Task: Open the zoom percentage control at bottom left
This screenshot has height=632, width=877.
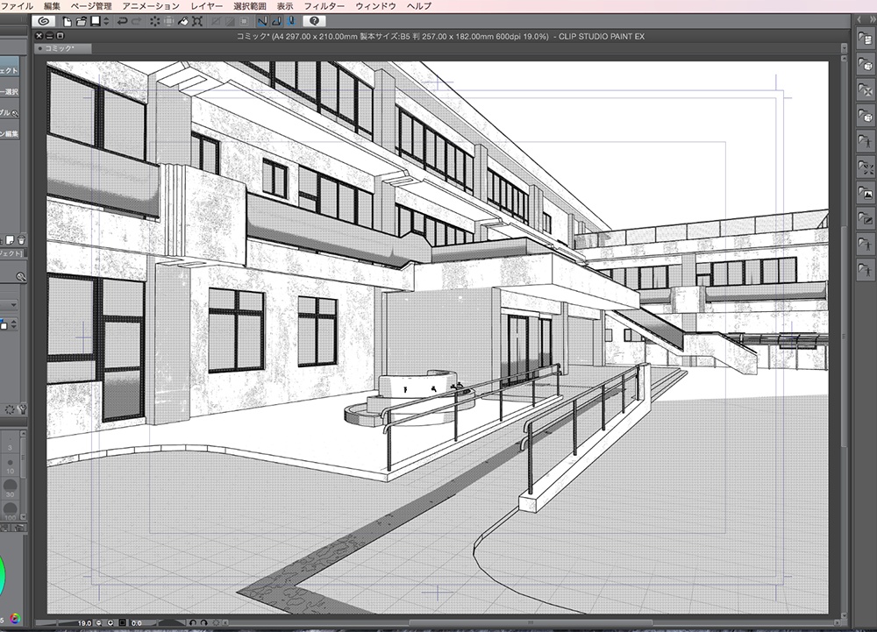Action: click(85, 621)
